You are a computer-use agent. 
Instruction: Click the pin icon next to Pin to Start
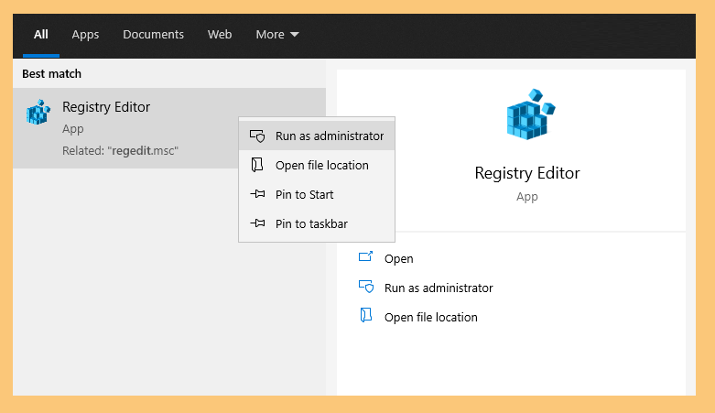[257, 194]
